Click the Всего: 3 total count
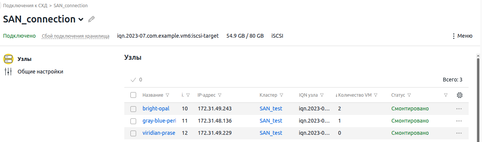Viewport: 482px width, 142px height. pos(452,80)
